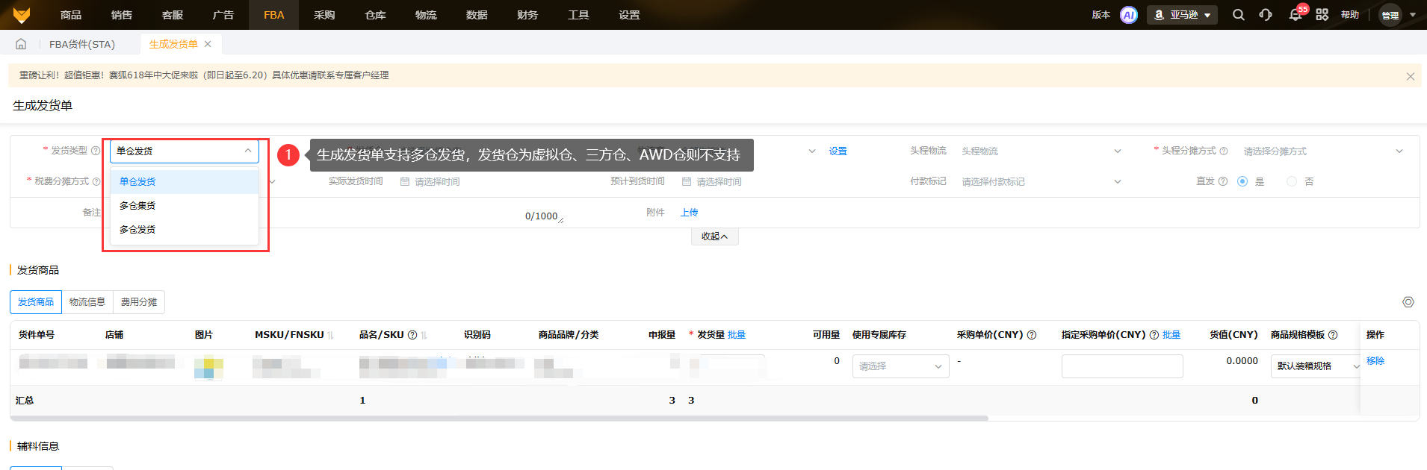
Task: Collapse the form with 收起 button
Action: [714, 236]
